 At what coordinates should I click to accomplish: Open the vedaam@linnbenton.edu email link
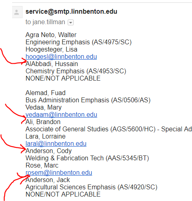coord(61,115)
